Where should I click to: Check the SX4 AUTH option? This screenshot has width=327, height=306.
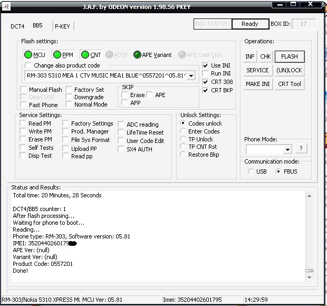(121, 149)
